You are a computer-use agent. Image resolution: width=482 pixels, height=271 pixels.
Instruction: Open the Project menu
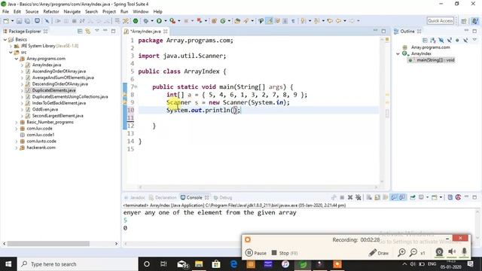[x=108, y=12]
